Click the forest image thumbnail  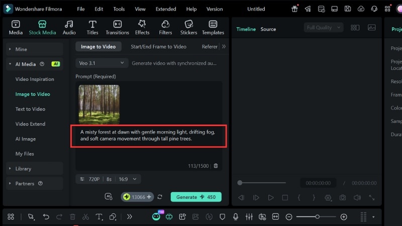tap(99, 104)
